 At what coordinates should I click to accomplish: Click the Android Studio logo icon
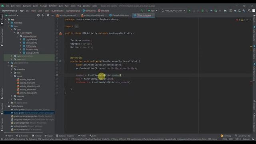[x=2, y=6]
